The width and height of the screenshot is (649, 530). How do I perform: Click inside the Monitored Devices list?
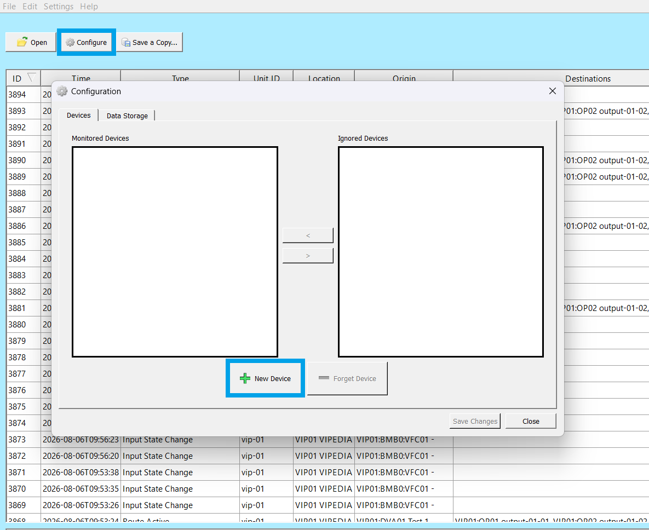pos(175,251)
